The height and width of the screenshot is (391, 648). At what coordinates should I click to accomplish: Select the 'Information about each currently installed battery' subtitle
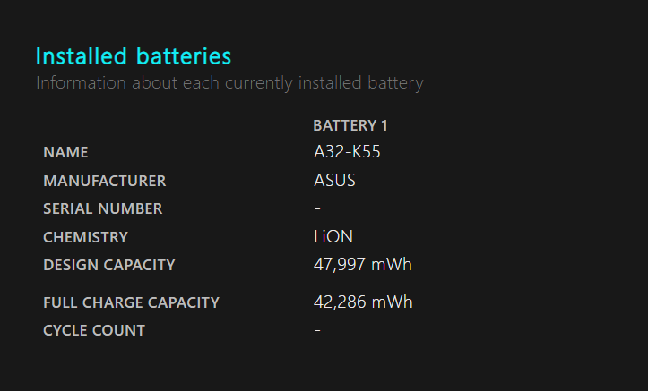point(229,83)
